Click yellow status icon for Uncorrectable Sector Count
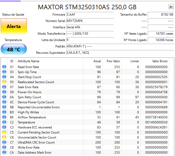The width and height of the screenshot is (175, 156). coord(4,137)
